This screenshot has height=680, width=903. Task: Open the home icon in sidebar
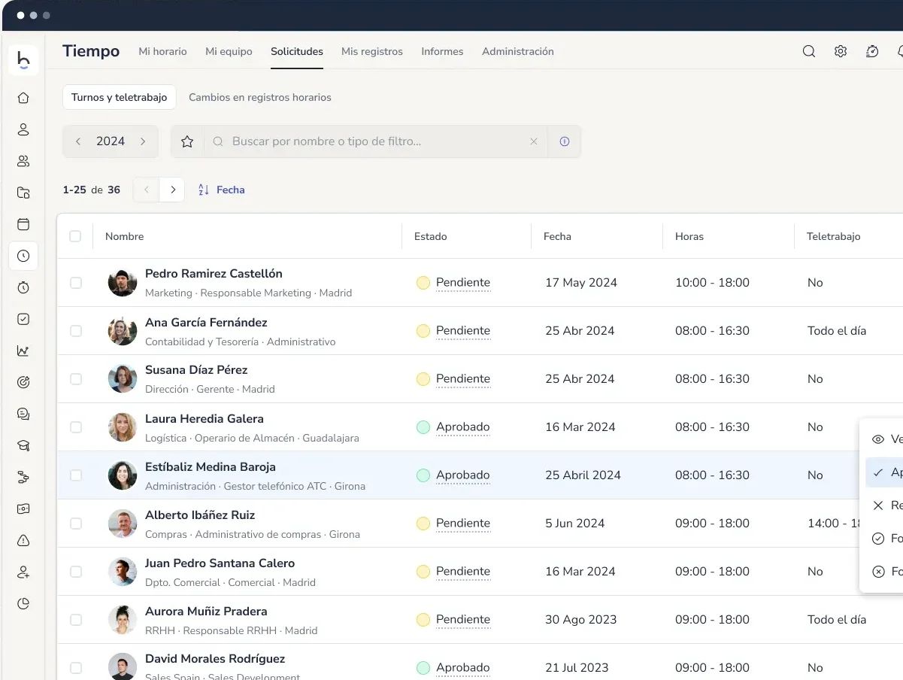click(x=23, y=98)
